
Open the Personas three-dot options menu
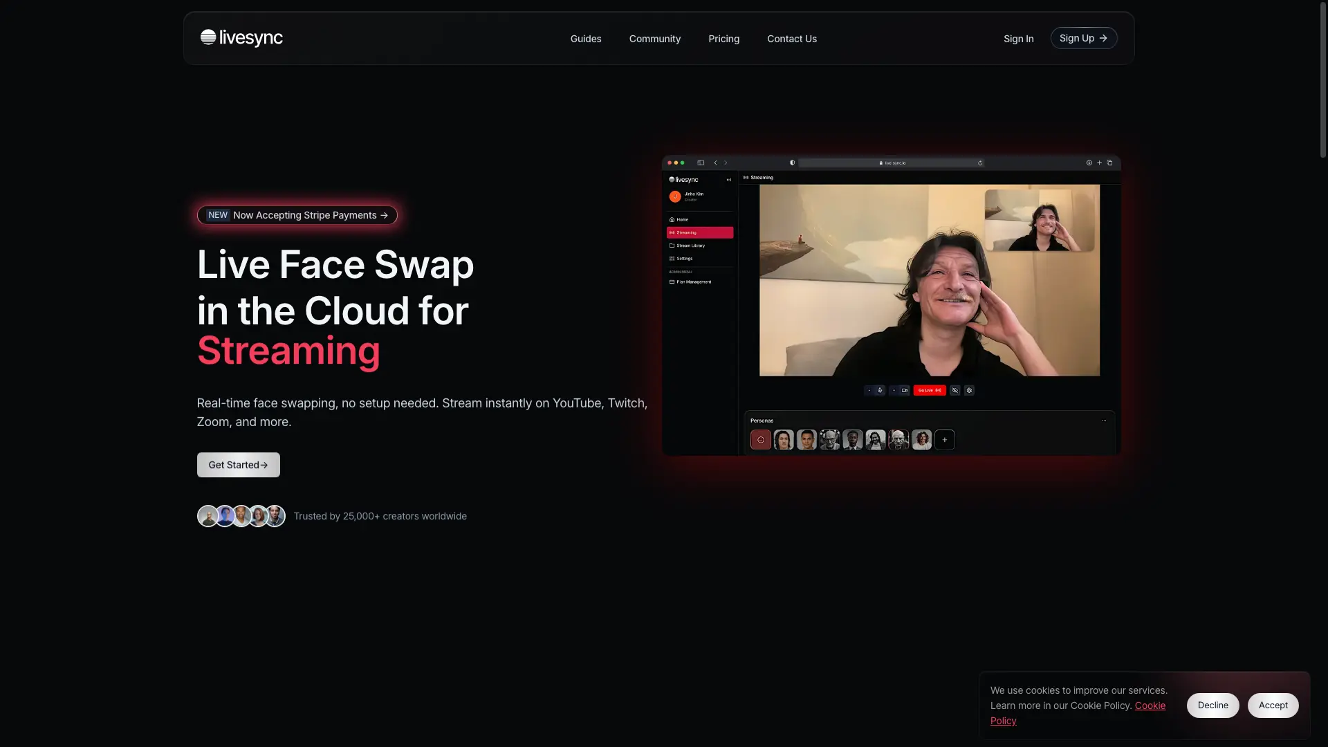click(x=1104, y=421)
